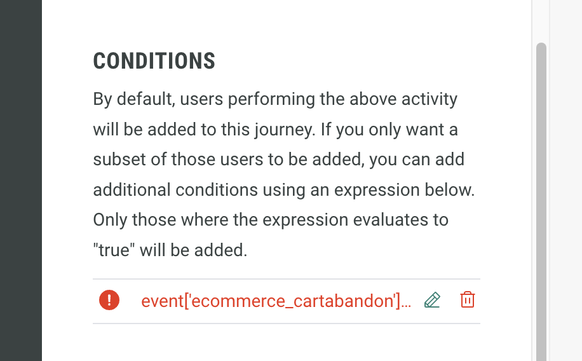Click the line starting "Only those where the expression"
This screenshot has width=582, height=361.
[x=271, y=220]
